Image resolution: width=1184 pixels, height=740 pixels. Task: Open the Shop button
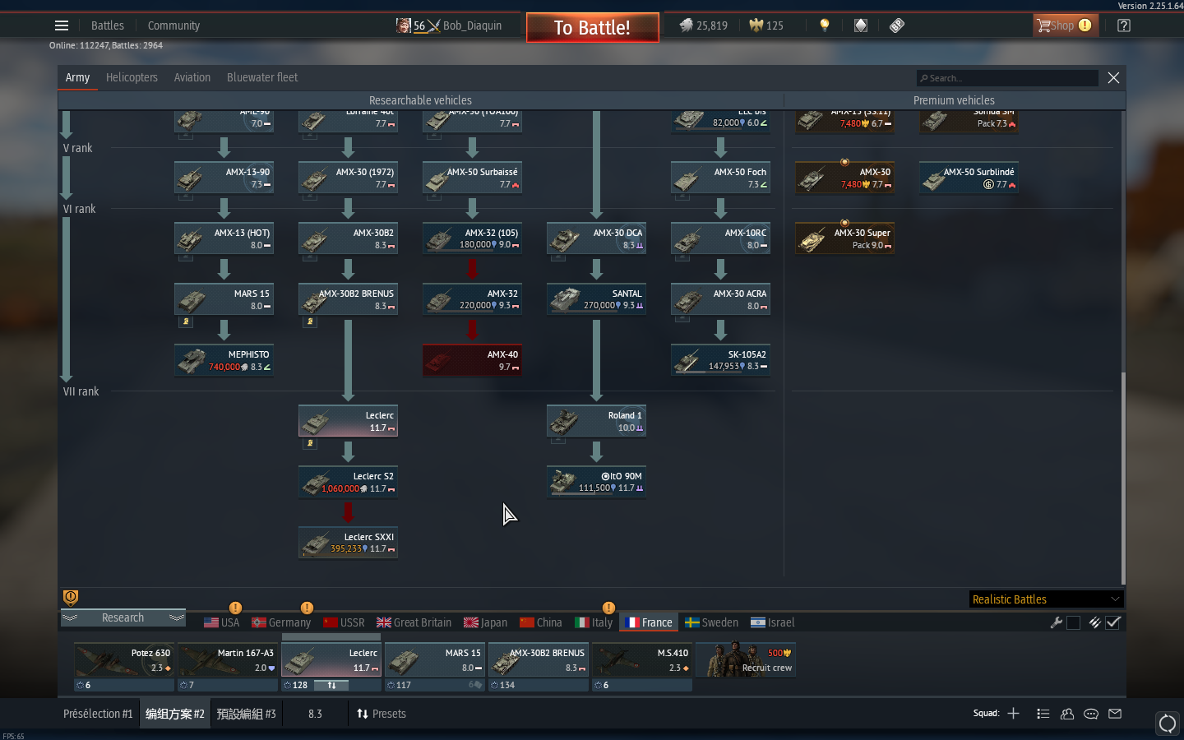coord(1064,25)
